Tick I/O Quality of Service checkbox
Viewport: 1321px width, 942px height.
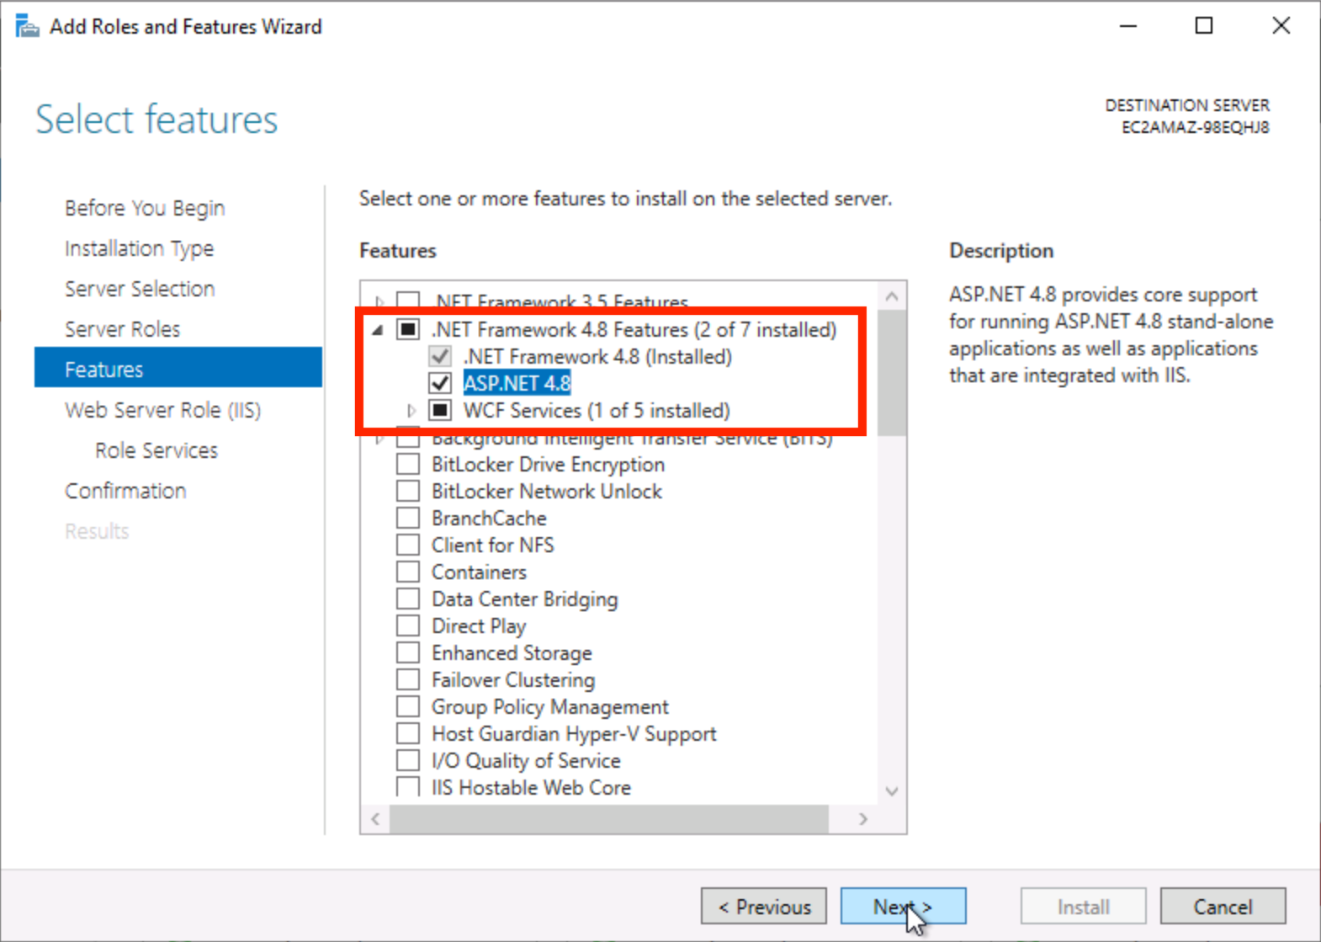click(408, 760)
